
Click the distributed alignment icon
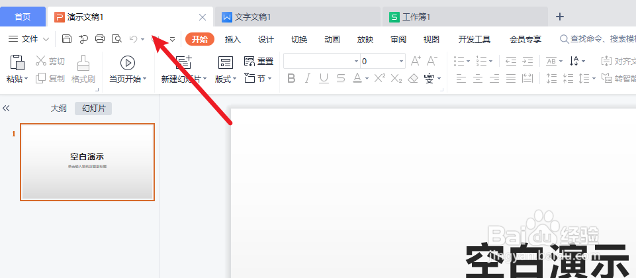pos(527,78)
